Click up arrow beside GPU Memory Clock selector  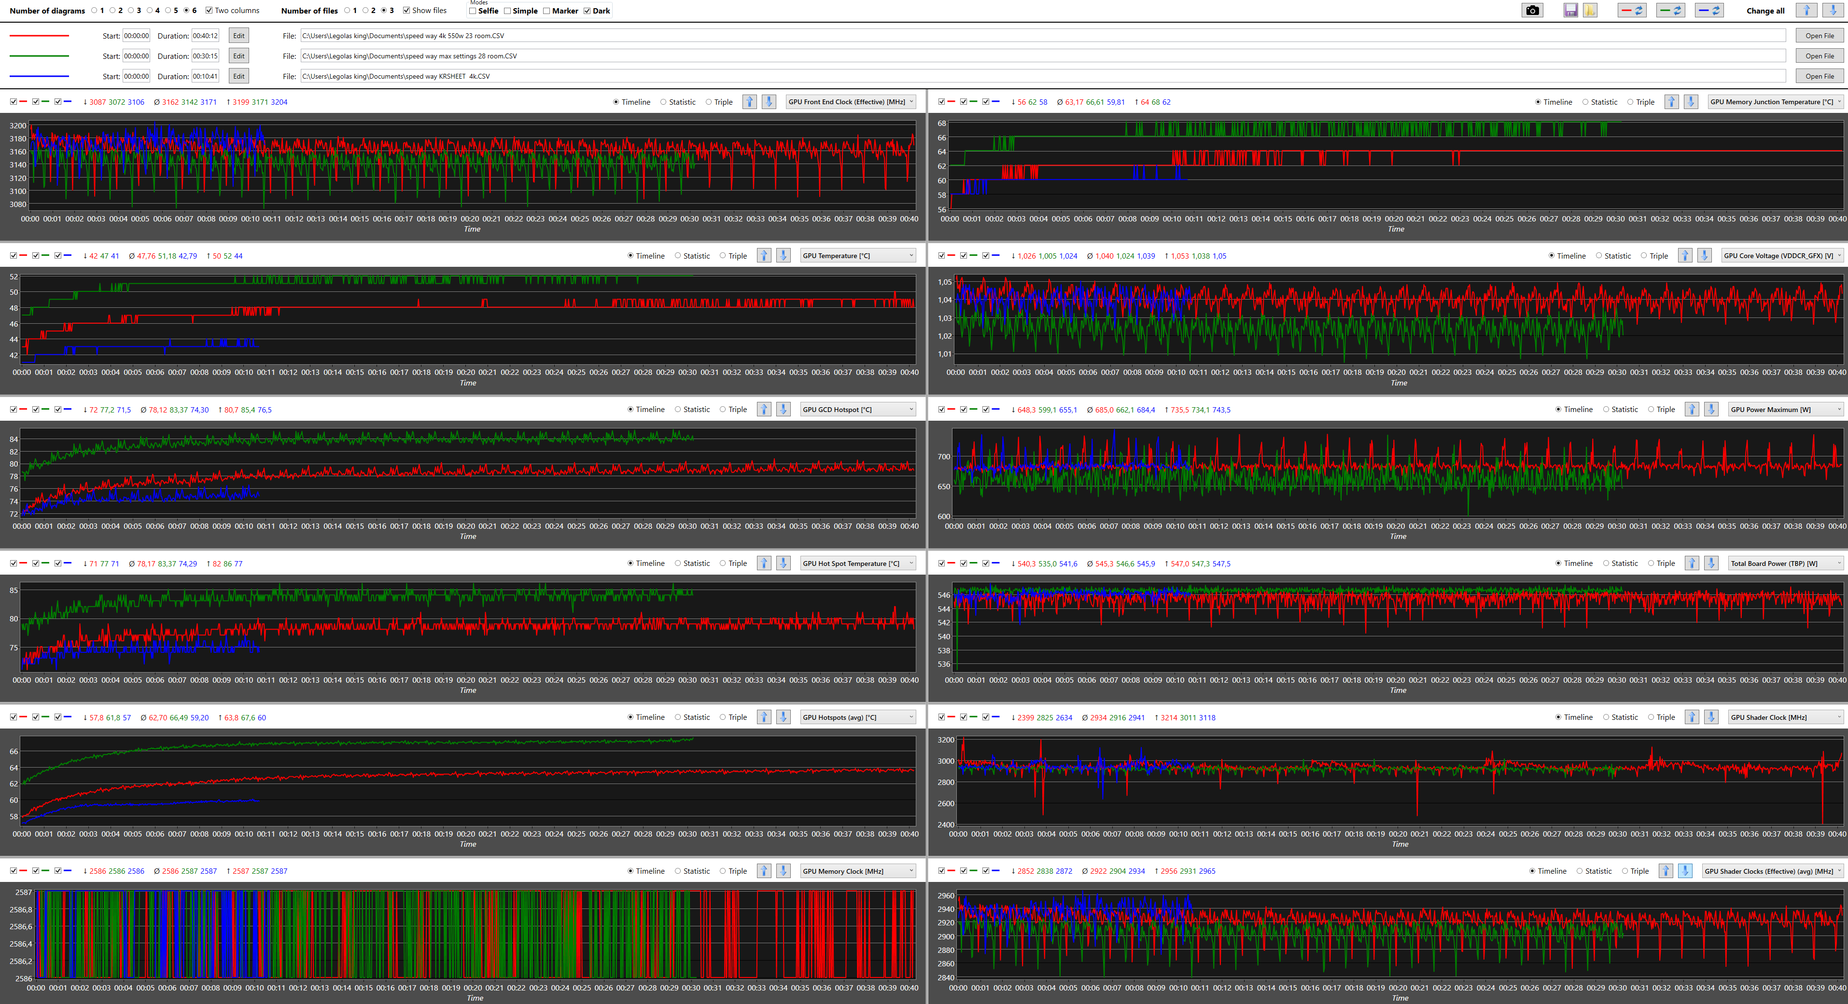pos(764,871)
